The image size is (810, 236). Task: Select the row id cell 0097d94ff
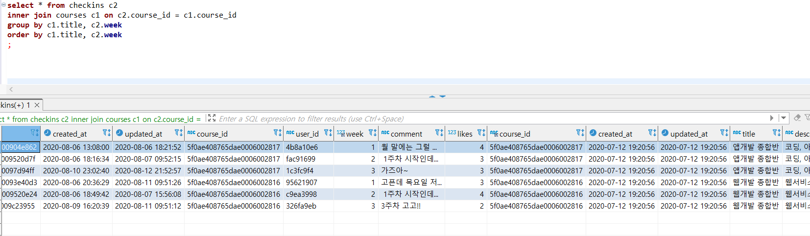click(20, 170)
